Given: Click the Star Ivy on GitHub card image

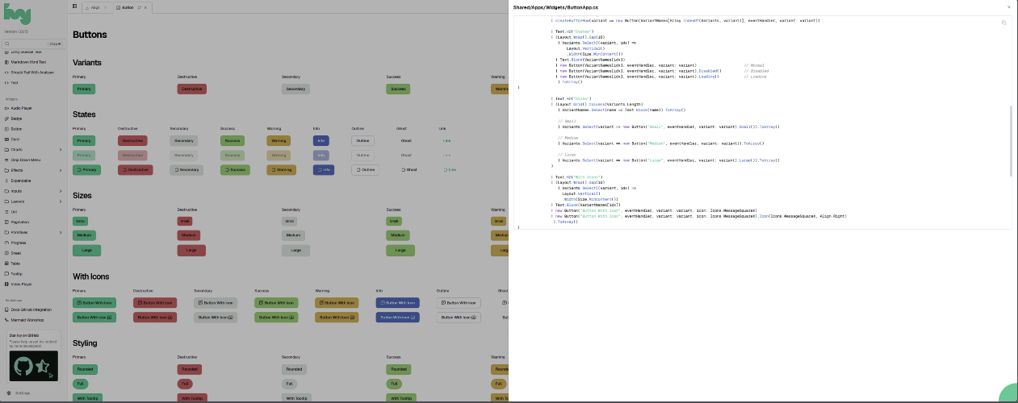Looking at the screenshot, I should coord(33,365).
